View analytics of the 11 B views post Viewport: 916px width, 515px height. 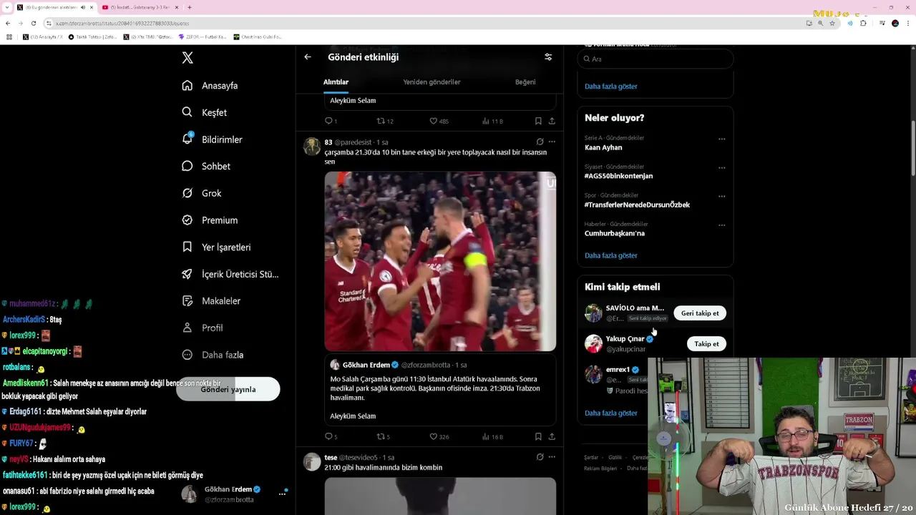[492, 121]
